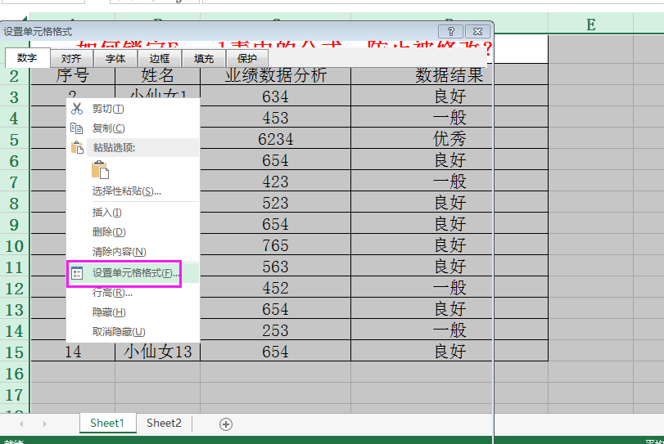Select row 15 header

point(15,352)
